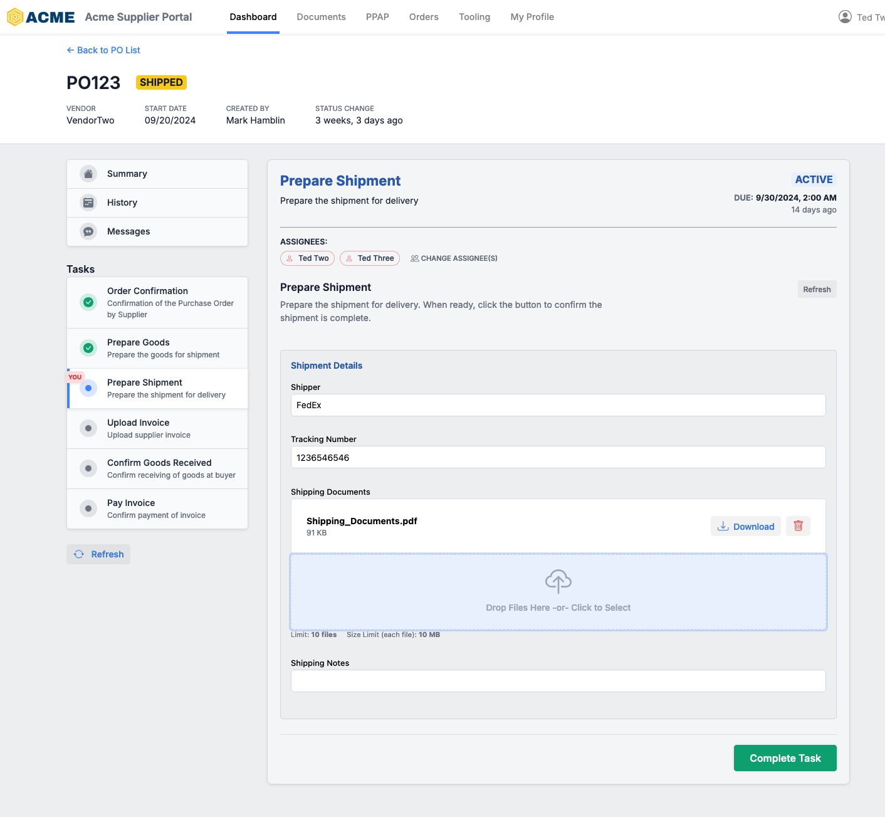The height and width of the screenshot is (817, 885).
Task: Open the Summary sidebar item
Action: click(157, 174)
